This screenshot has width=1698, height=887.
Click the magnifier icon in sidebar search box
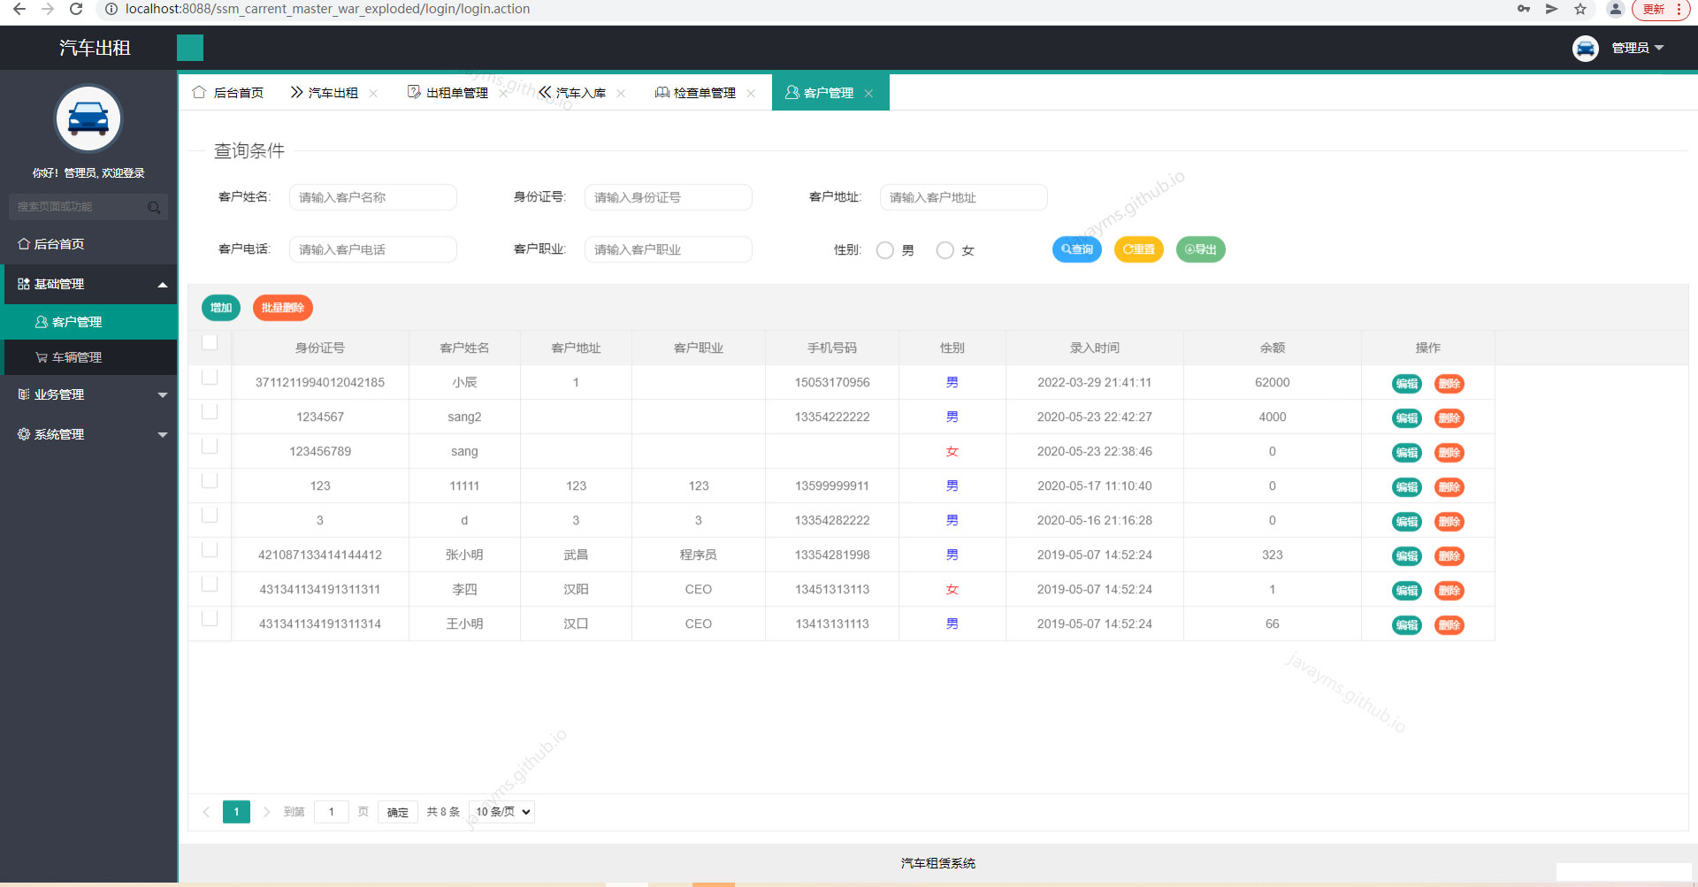point(154,206)
